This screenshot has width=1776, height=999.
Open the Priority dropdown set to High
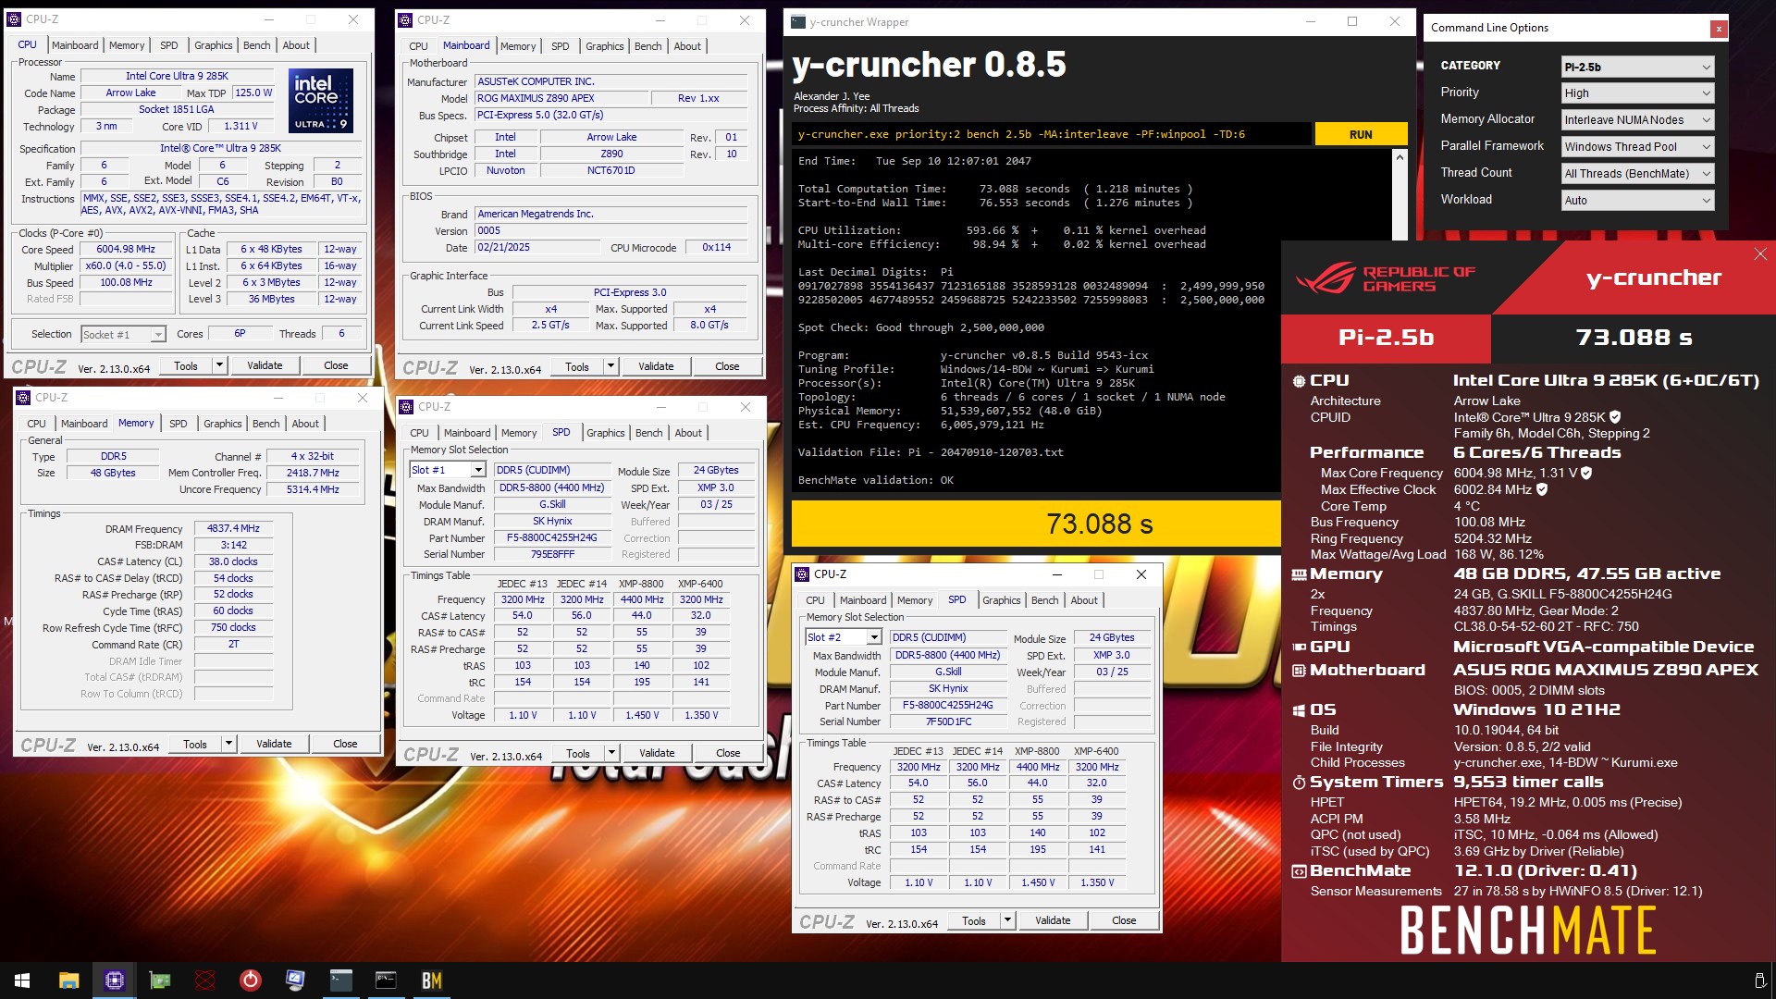[1637, 93]
